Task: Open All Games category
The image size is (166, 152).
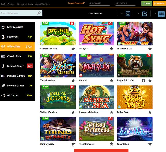Action: tap(18, 95)
